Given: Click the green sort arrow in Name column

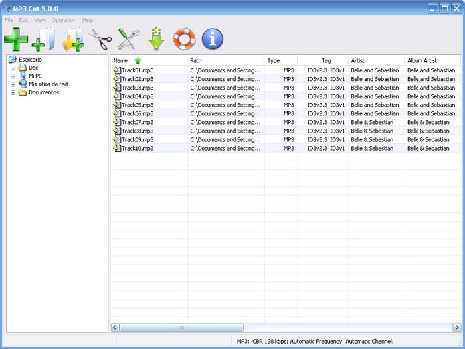Looking at the screenshot, I should [x=138, y=61].
